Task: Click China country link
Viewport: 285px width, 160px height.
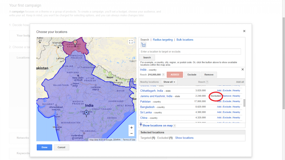Action: 144,118
